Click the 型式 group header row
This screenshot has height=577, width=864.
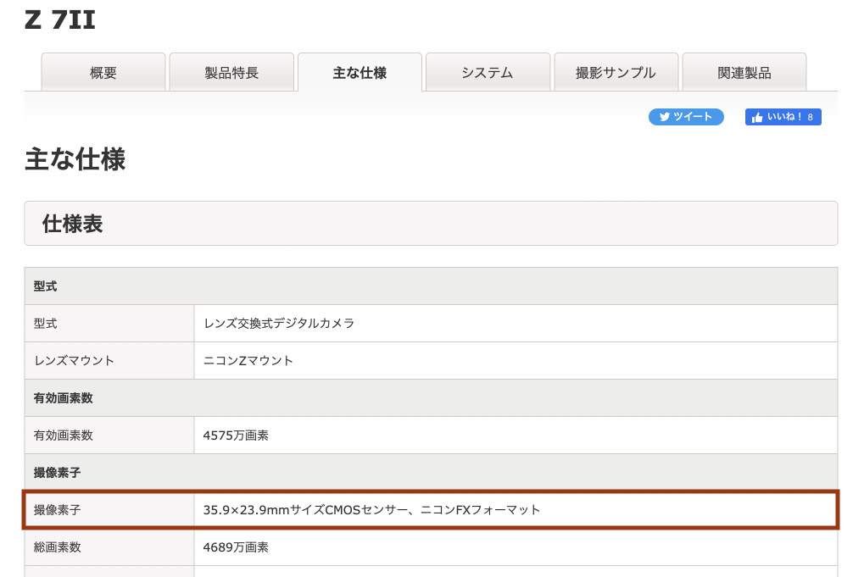431,286
